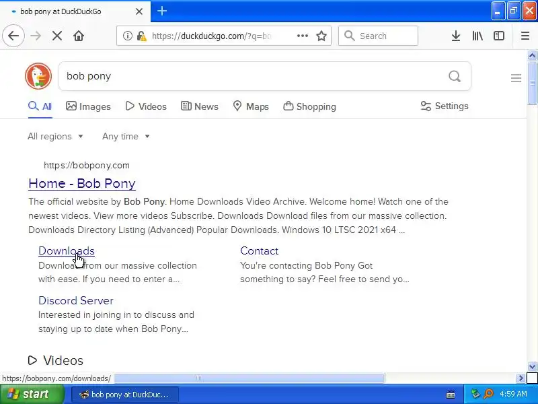Click the vertical scrollbar thumb

pyautogui.click(x=532, y=82)
